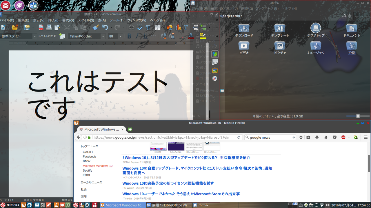Click the スタイルの更新 button in Writer
The image size is (371, 208).
pos(47,36)
